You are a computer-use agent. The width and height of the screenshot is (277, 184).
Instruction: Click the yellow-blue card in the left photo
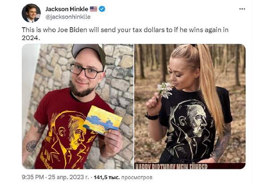[x=103, y=120]
